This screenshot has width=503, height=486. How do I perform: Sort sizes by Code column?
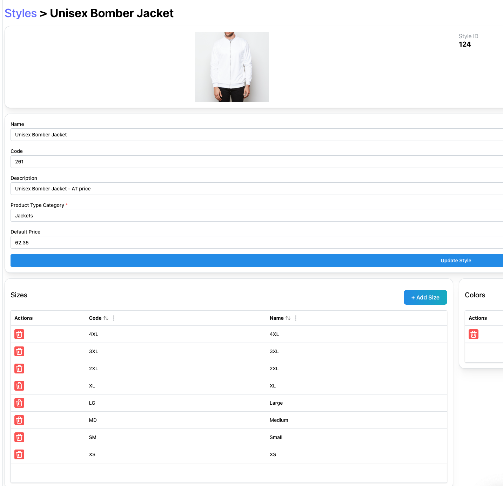click(x=106, y=318)
